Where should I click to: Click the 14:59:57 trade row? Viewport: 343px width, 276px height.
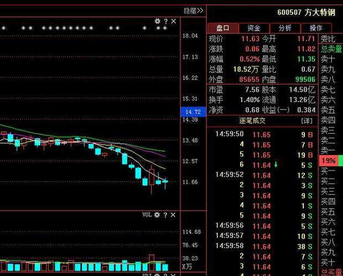[x=263, y=236]
